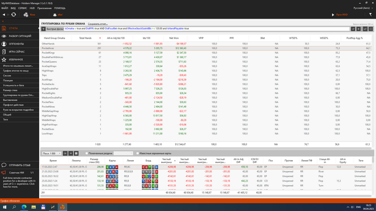Sort by Total Hands column header
Screen dimensions: 376x211
[x=85, y=38]
